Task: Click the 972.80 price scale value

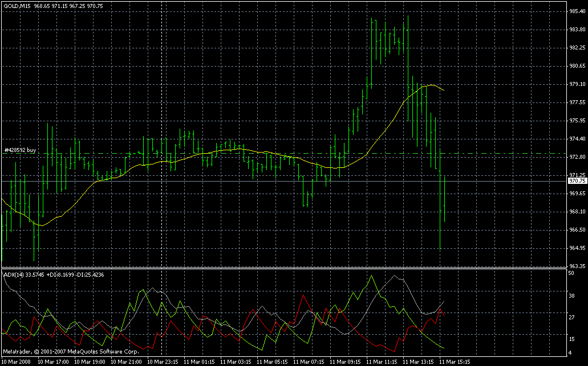Action: [x=577, y=157]
